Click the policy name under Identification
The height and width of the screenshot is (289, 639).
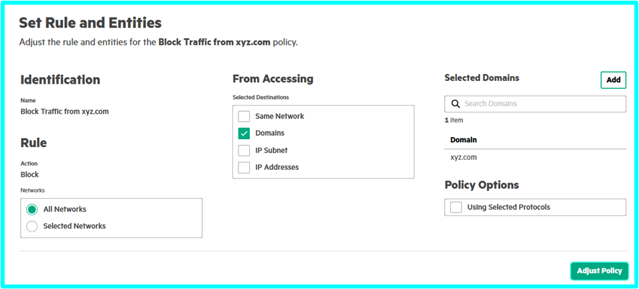pyautogui.click(x=64, y=112)
